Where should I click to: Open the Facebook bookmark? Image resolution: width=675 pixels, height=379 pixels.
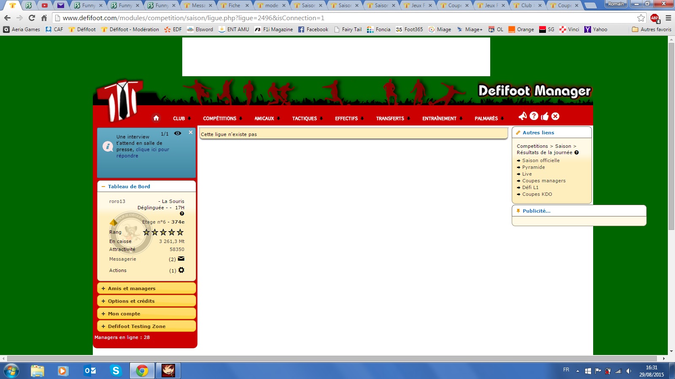pos(313,29)
